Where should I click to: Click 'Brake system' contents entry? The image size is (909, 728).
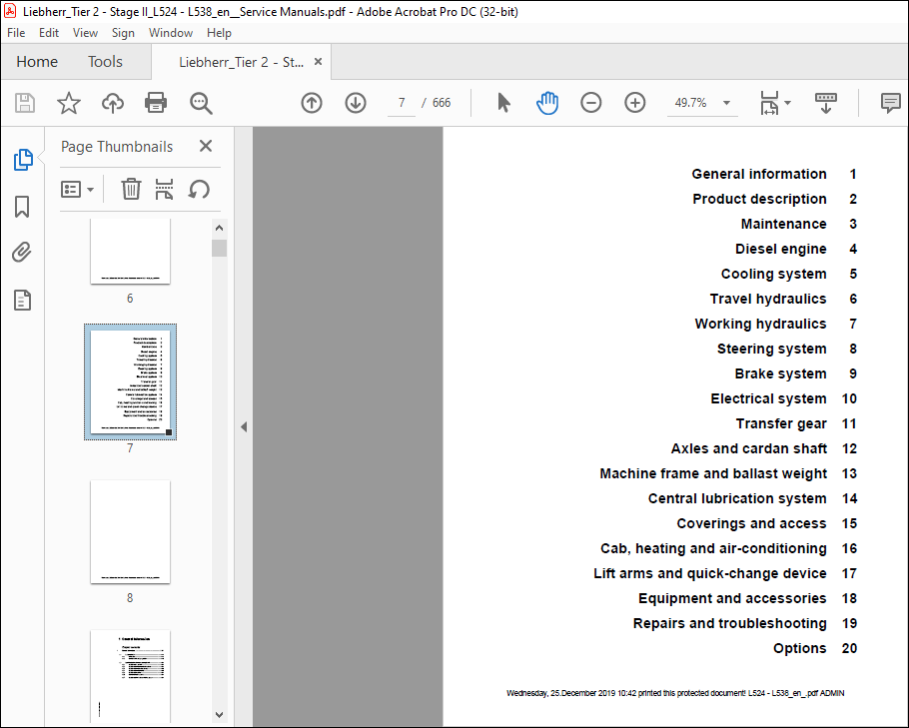(x=780, y=373)
